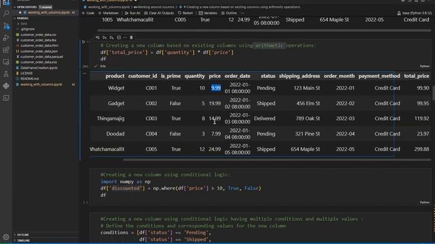Open the Source Control view
435x244 pixels.
coord(6,26)
